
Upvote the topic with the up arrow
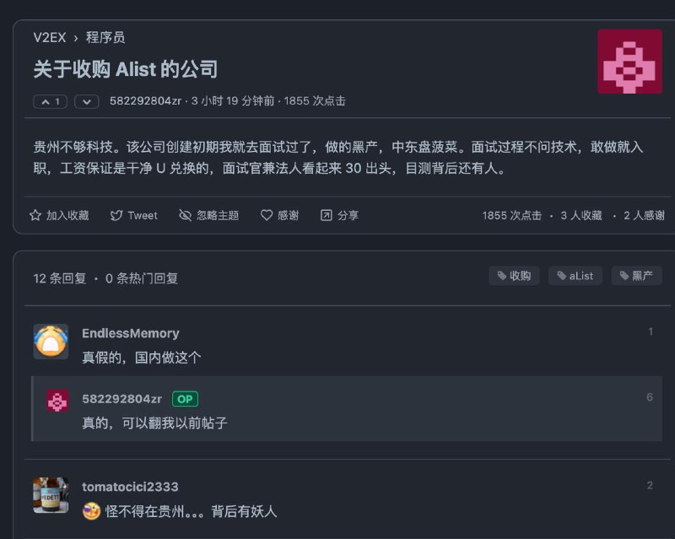[x=51, y=102]
